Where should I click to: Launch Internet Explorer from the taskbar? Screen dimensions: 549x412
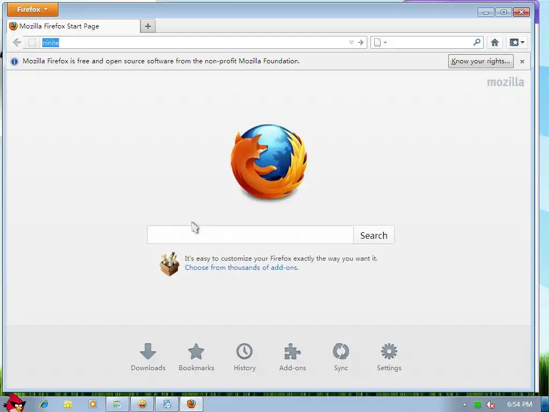coord(44,404)
